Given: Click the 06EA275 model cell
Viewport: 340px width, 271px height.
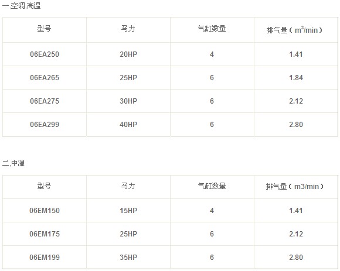Looking at the screenshot, I should (45, 101).
